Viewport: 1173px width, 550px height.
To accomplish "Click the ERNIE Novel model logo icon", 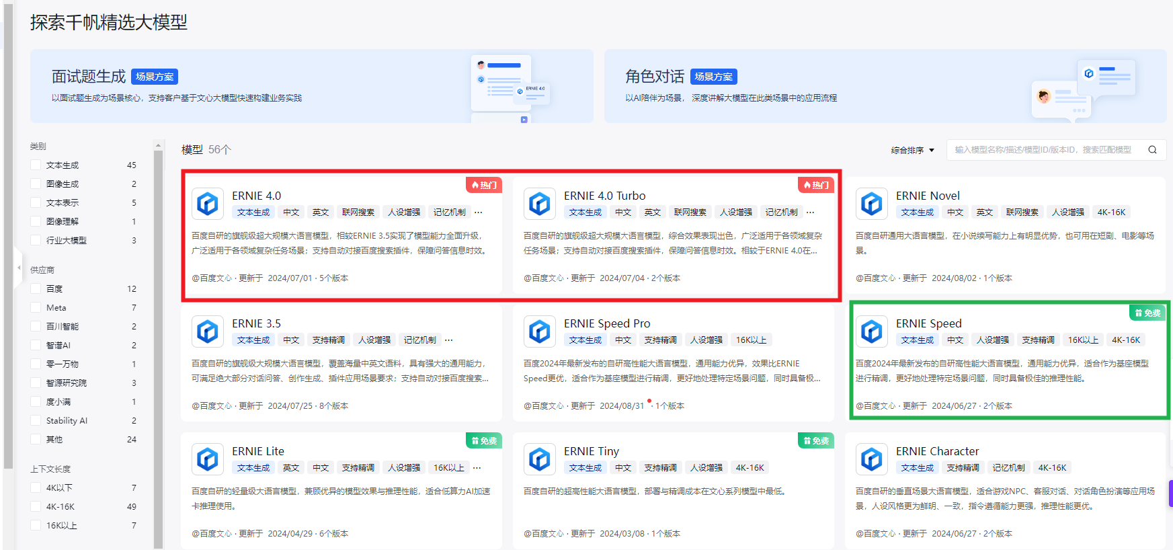I will tap(871, 203).
